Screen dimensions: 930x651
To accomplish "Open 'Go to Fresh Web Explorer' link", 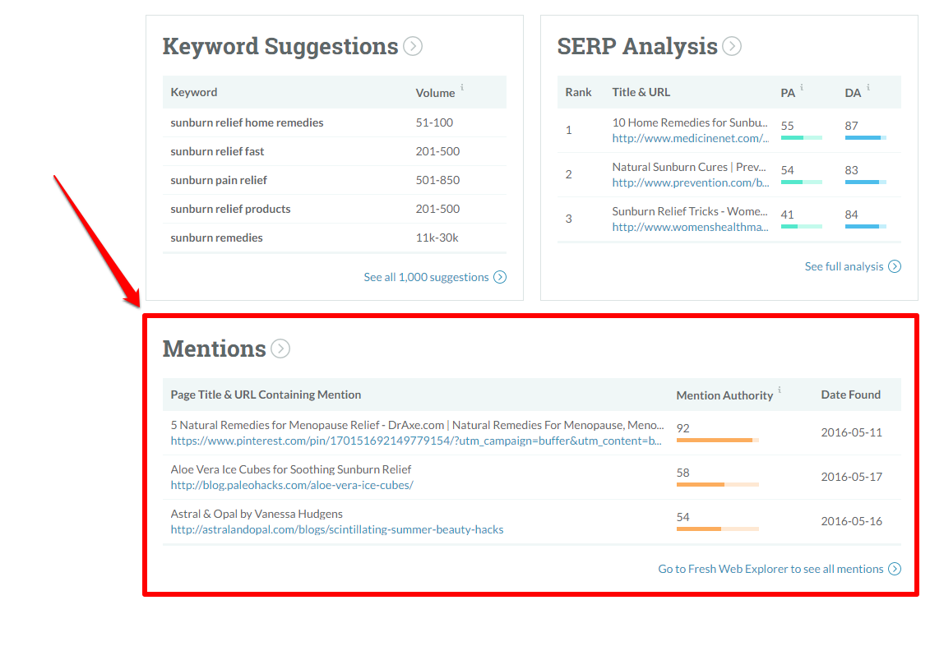I will coord(770,569).
